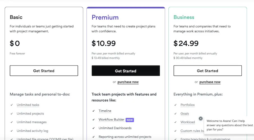Click checkmark icon next to Unlimited tasks
This screenshot has height=140, width=254.
tap(12, 105)
